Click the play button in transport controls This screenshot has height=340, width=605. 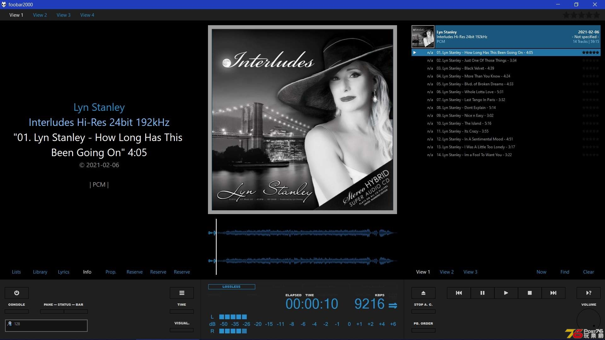pos(506,293)
